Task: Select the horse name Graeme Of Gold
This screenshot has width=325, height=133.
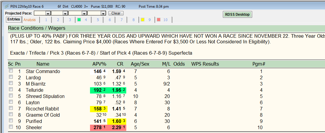Action: click(43, 115)
